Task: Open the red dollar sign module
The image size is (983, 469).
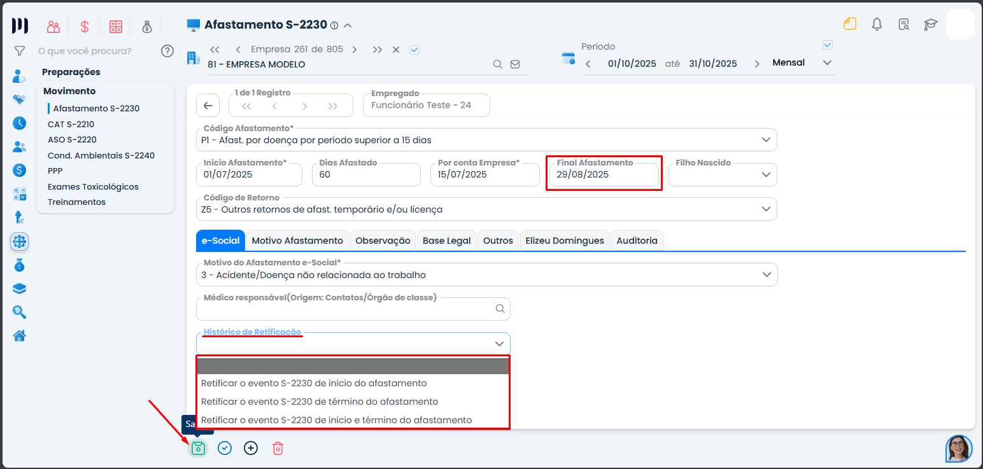Action: pyautogui.click(x=84, y=26)
